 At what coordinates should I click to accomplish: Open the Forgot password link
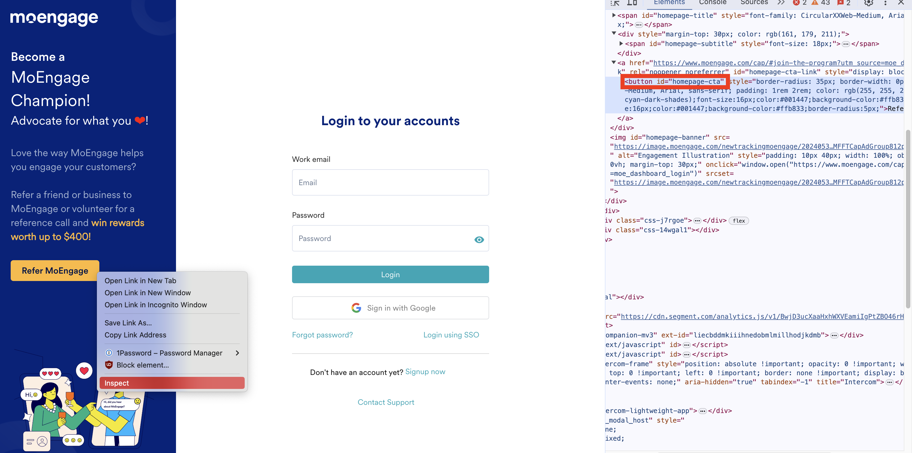322,335
